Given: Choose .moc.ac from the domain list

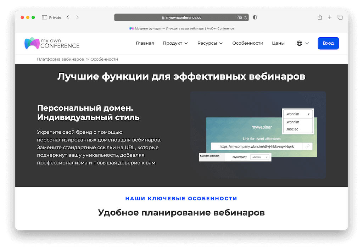Looking at the screenshot, I should click(292, 129).
